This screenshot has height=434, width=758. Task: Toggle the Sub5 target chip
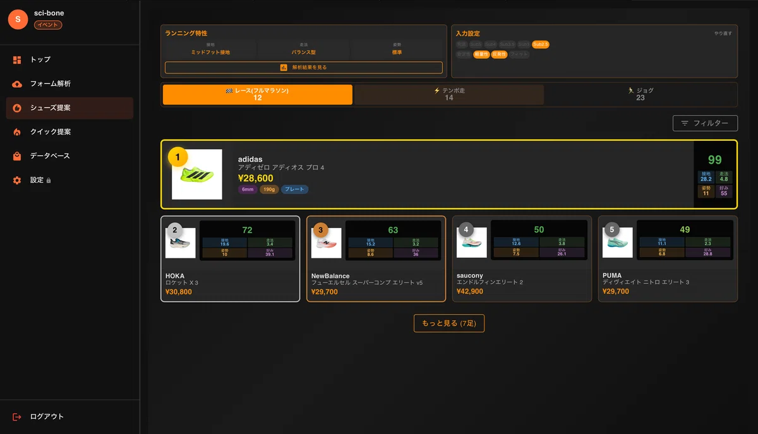click(476, 44)
